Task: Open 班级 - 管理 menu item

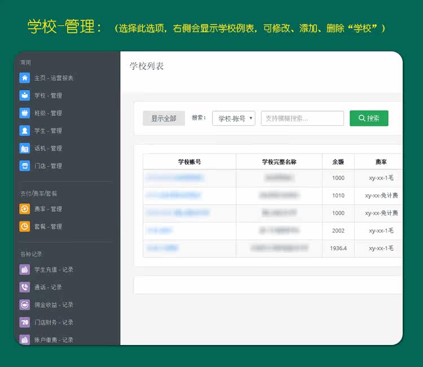Action: pyautogui.click(x=48, y=113)
